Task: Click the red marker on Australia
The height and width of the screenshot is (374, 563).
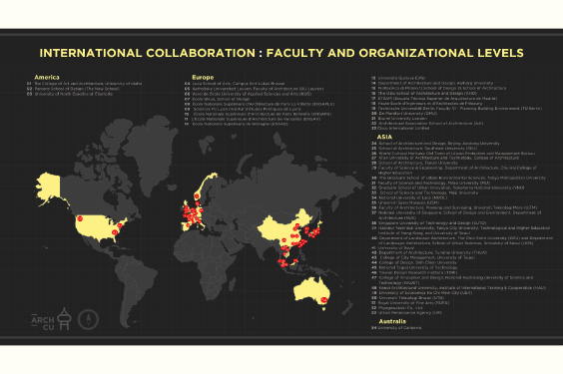Action: pos(323,300)
